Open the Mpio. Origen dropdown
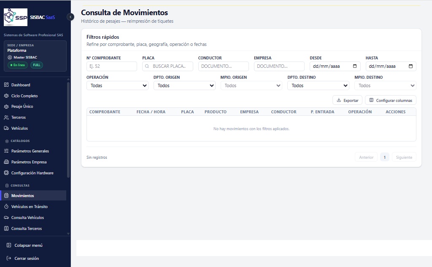Screen dimensions: 432x267 click(x=251, y=85)
